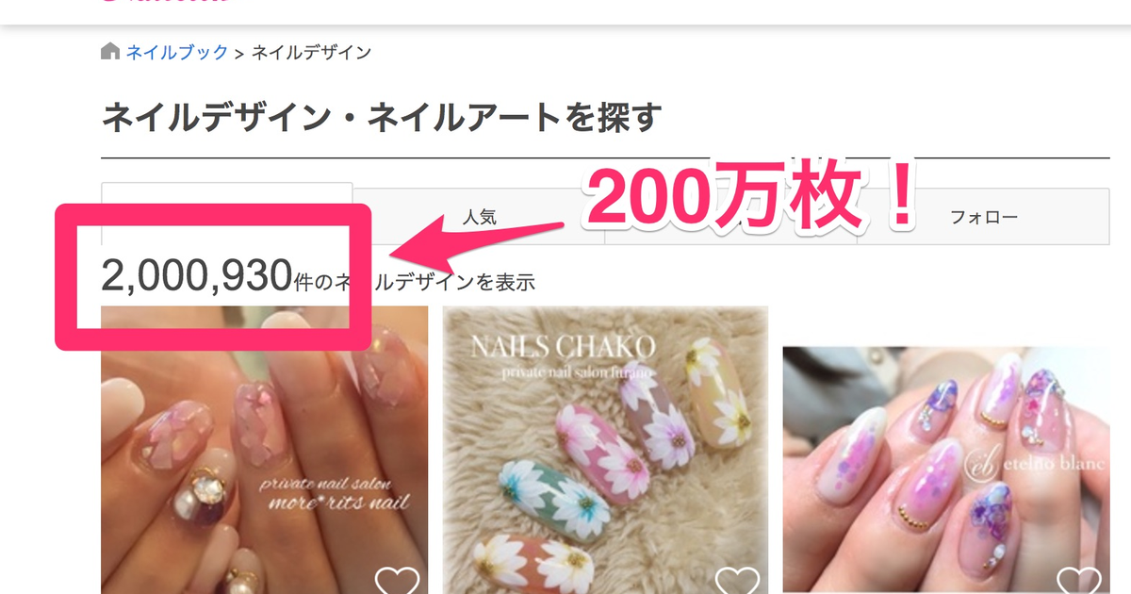1131x594 pixels.
Task: Tap the heart on the NAILS CHAKO daisy photo
Action: [x=737, y=581]
